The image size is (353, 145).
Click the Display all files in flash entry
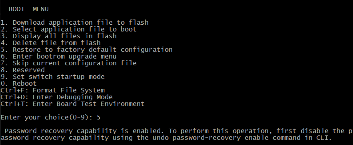58,36
